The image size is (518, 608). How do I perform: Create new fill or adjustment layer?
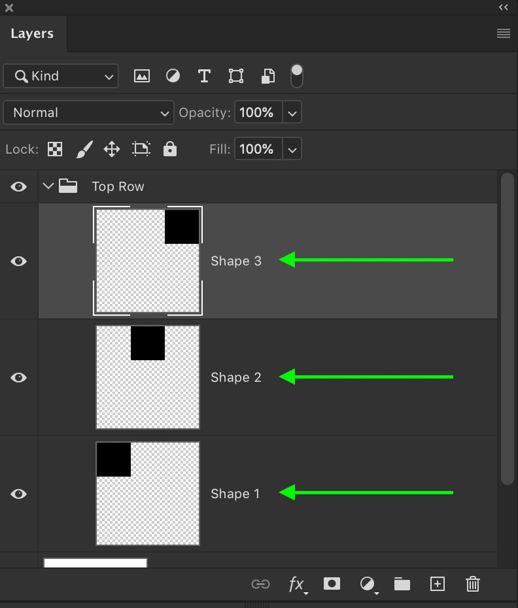(368, 584)
